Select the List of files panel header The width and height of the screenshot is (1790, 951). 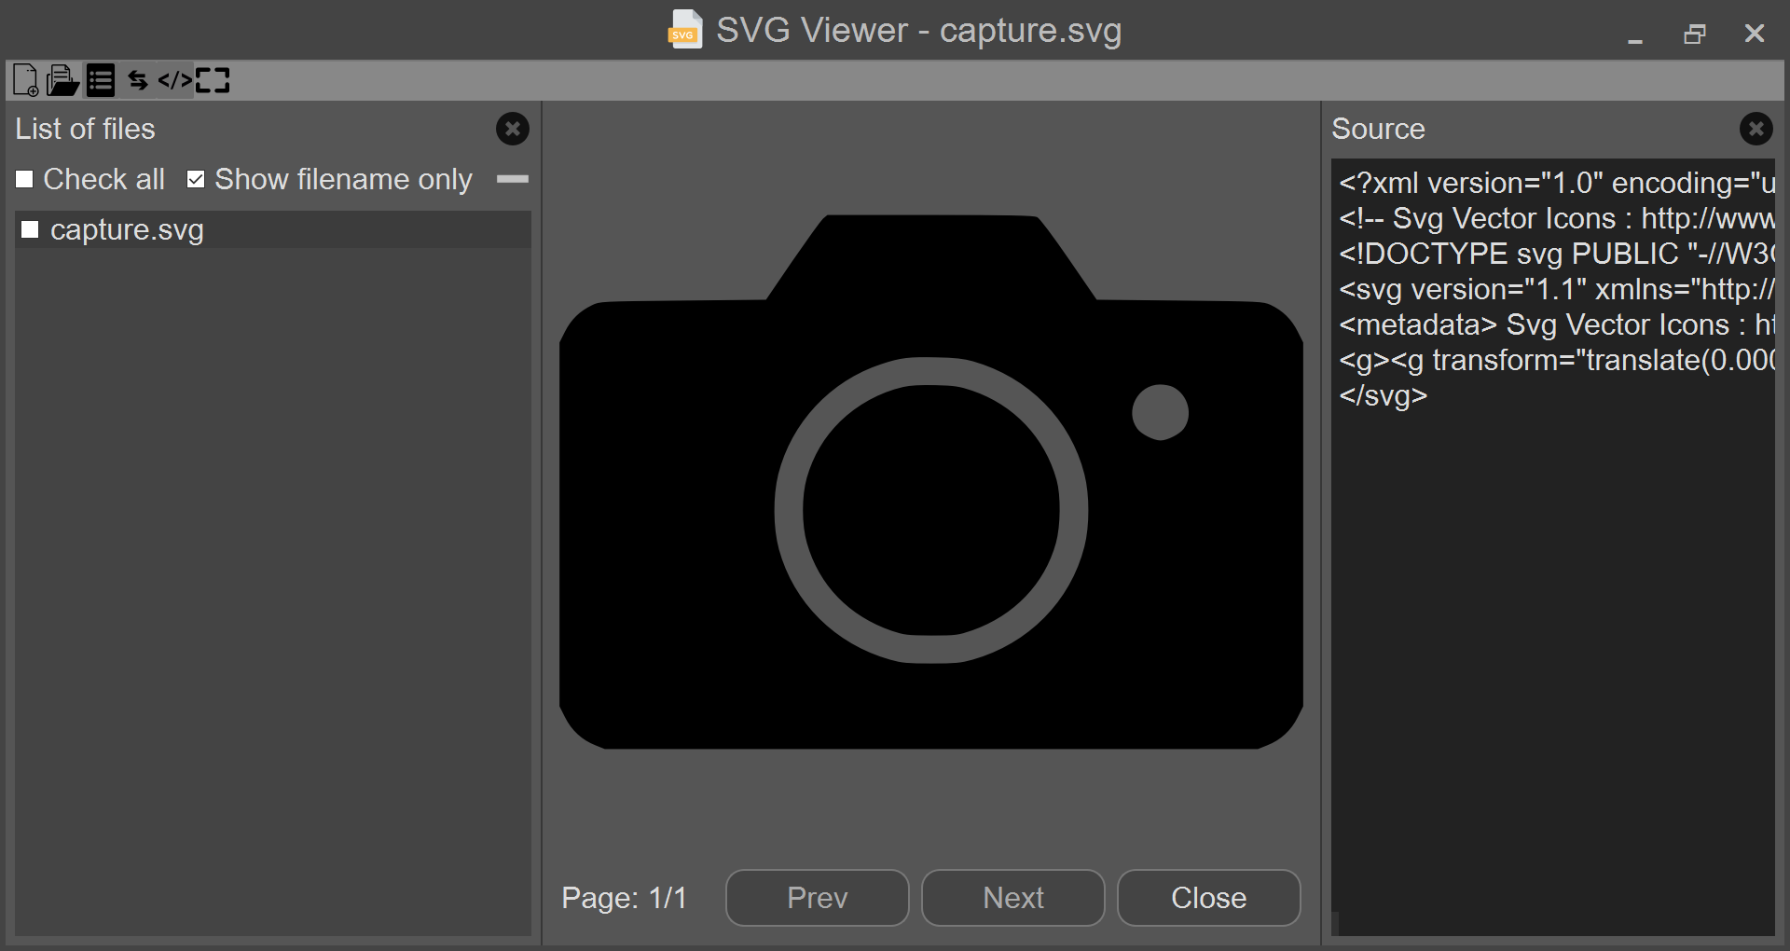84,129
